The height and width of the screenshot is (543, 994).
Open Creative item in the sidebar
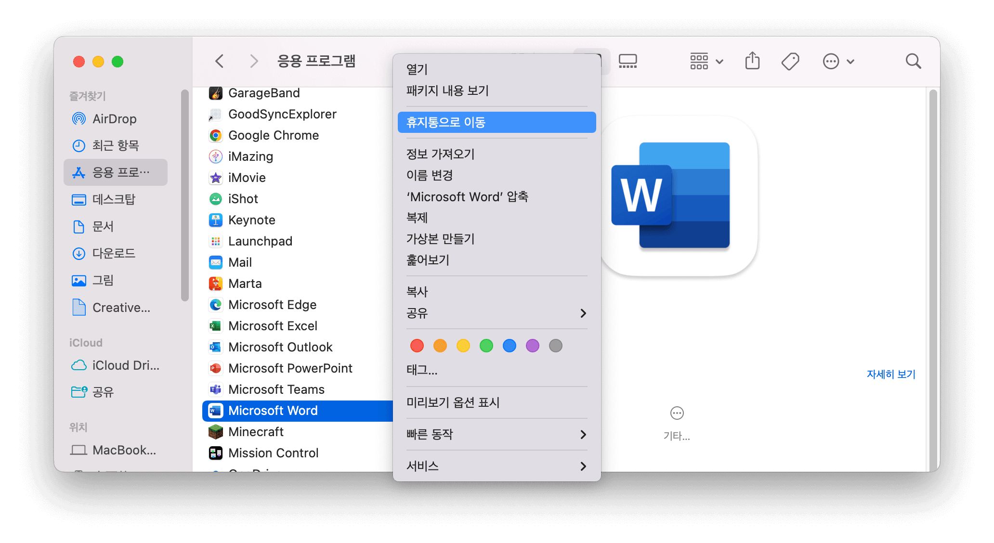116,308
